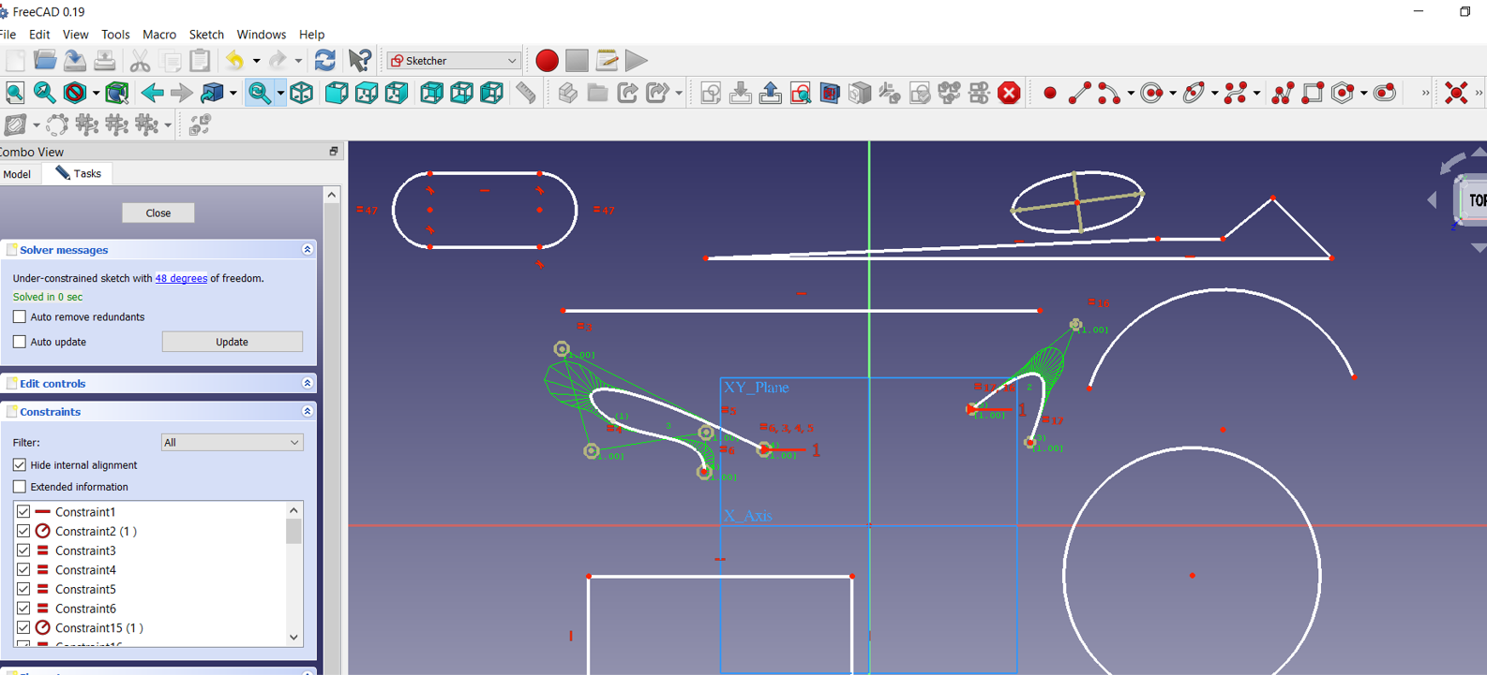Click the Undo arrow icon
Viewport: 1487px width, 675px height.
(x=234, y=61)
